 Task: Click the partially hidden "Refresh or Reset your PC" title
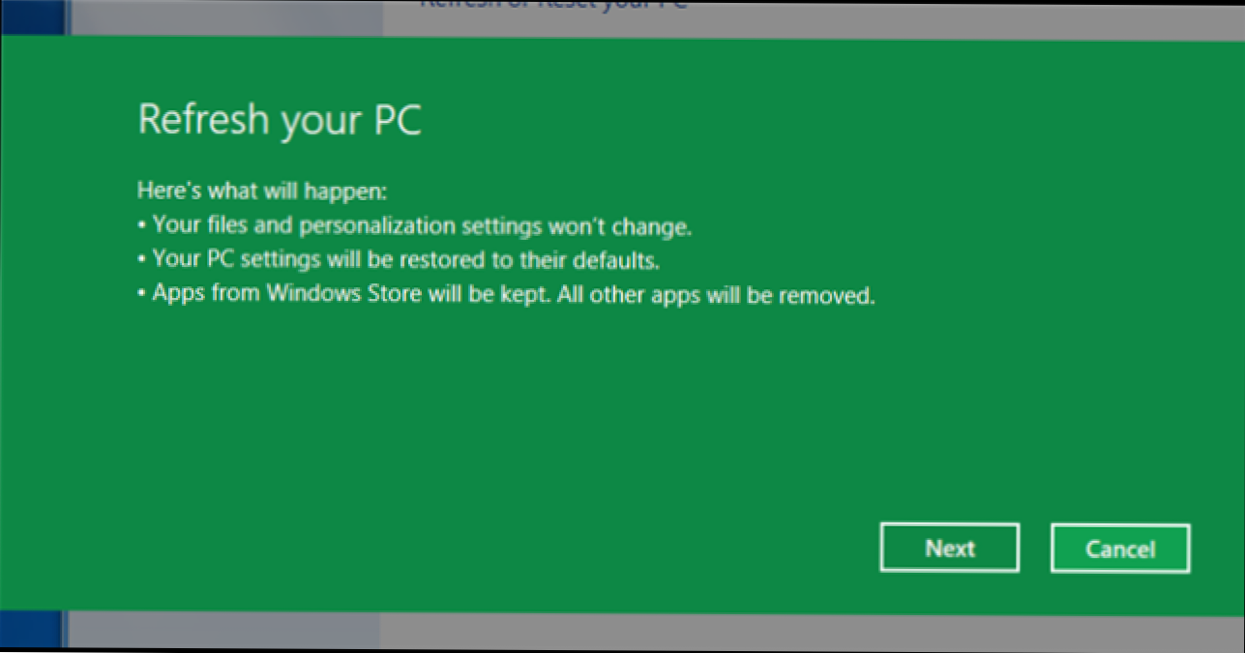pos(551,6)
